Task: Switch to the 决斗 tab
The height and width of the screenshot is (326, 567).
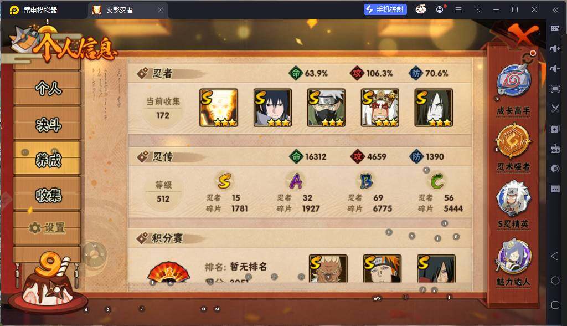Action: point(48,124)
